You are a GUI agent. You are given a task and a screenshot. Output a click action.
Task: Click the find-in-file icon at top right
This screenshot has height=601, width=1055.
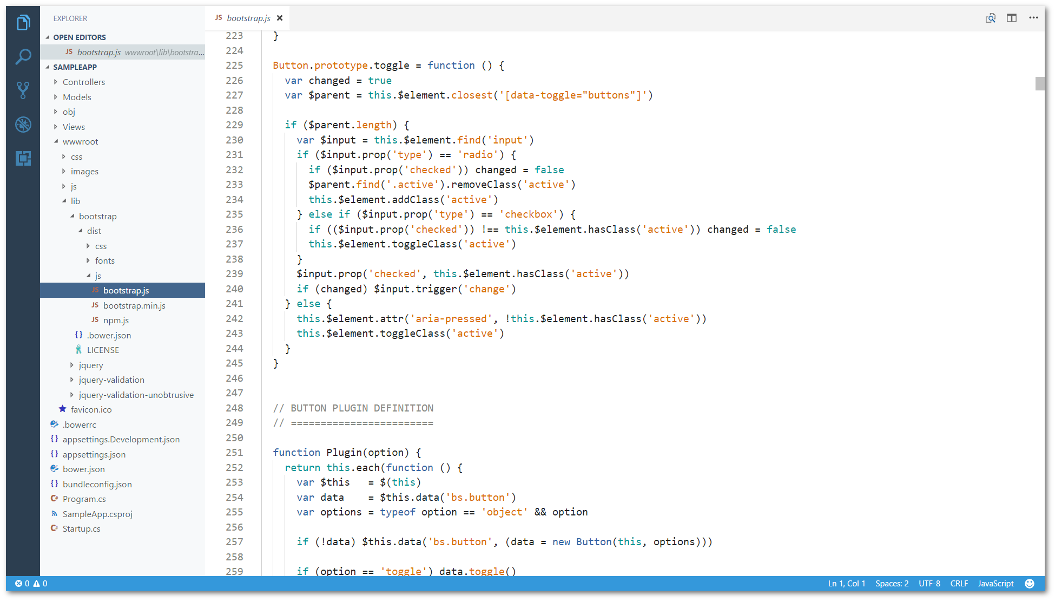[990, 18]
